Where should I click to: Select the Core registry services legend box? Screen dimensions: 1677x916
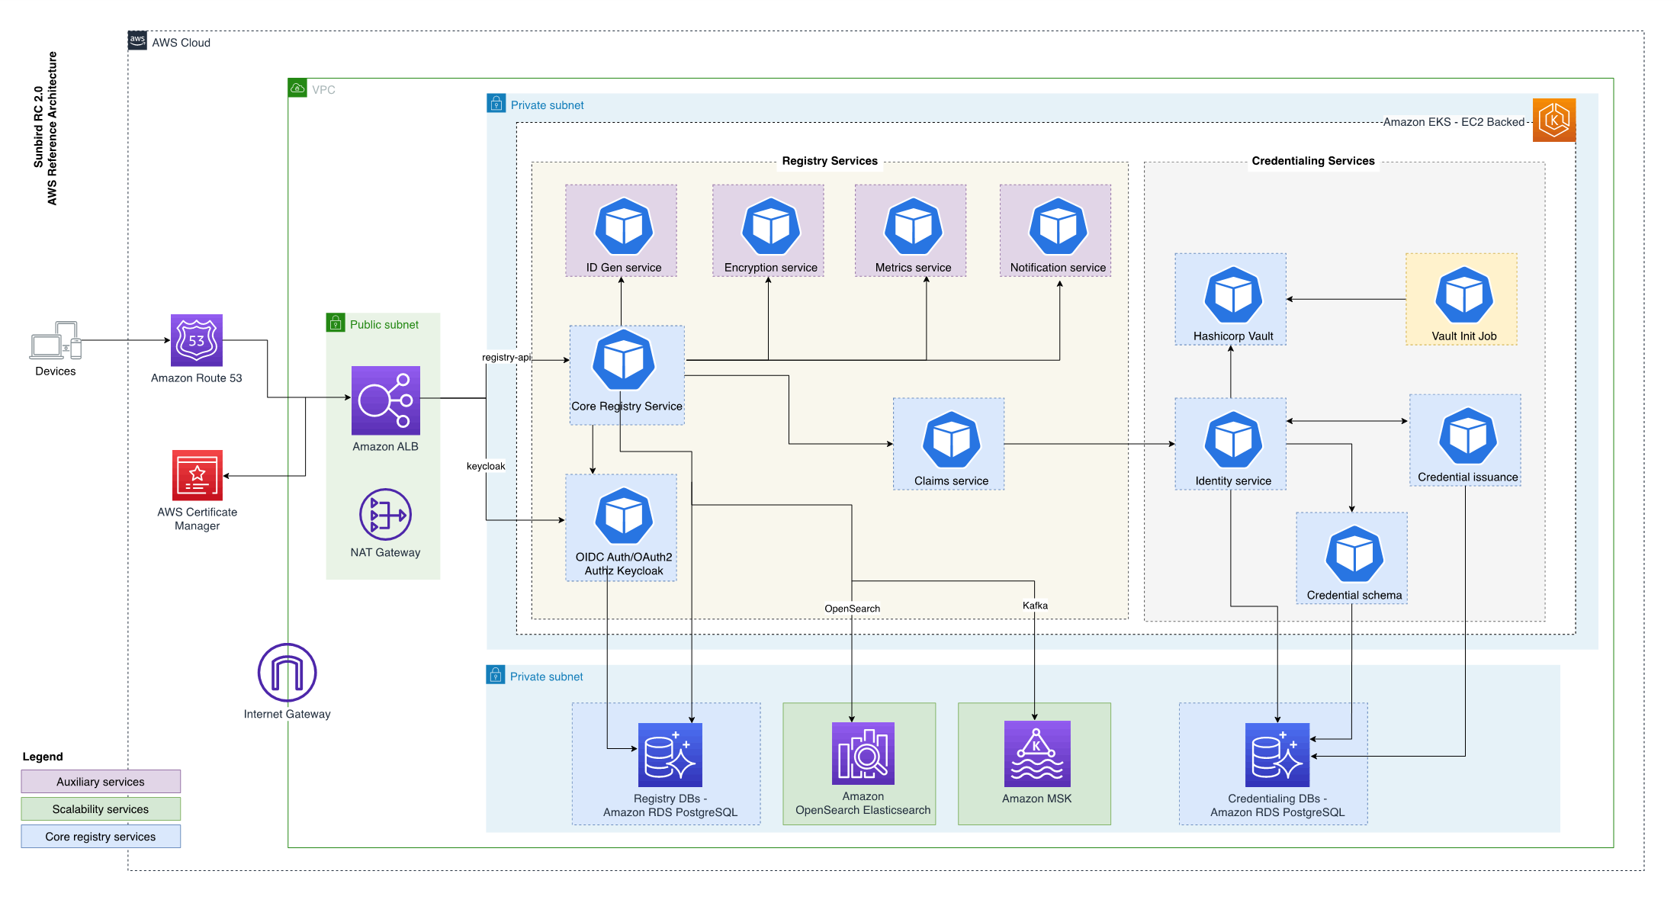click(x=101, y=836)
